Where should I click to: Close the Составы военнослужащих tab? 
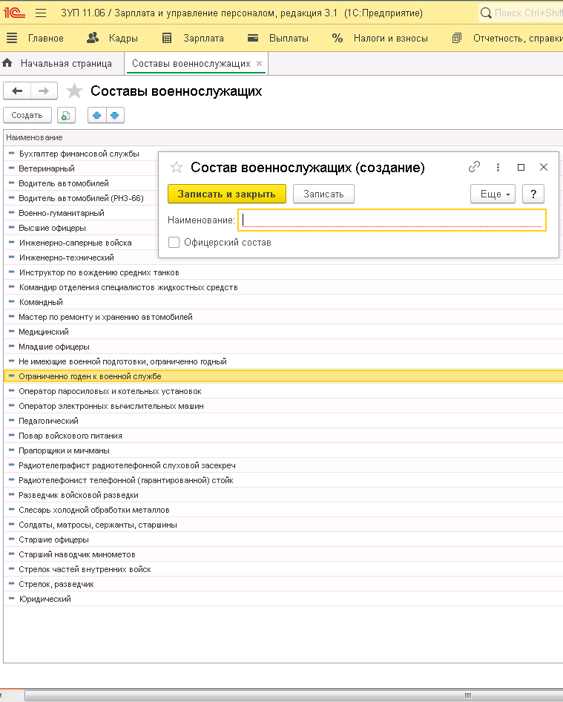[x=259, y=64]
